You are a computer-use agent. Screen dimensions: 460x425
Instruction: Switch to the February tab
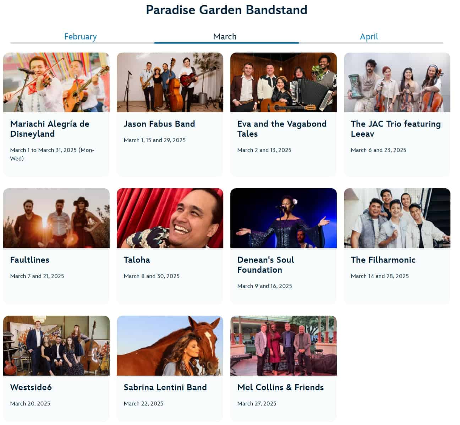pos(81,37)
